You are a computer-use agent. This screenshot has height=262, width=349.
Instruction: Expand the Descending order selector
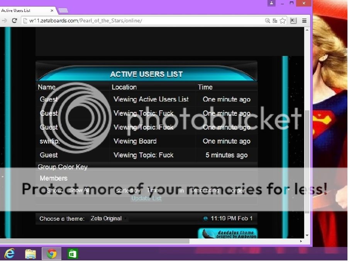click(x=205, y=190)
